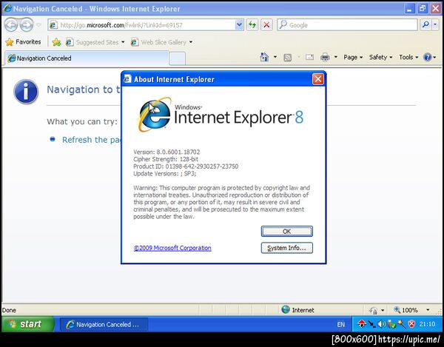This screenshot has width=444, height=347.
Task: Expand the zoom level dropdown arrow
Action: (x=428, y=310)
